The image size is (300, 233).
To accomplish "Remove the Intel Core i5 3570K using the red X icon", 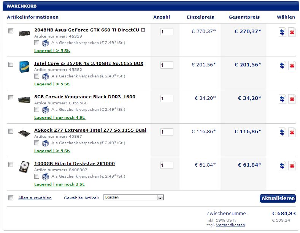I will coord(292,66).
